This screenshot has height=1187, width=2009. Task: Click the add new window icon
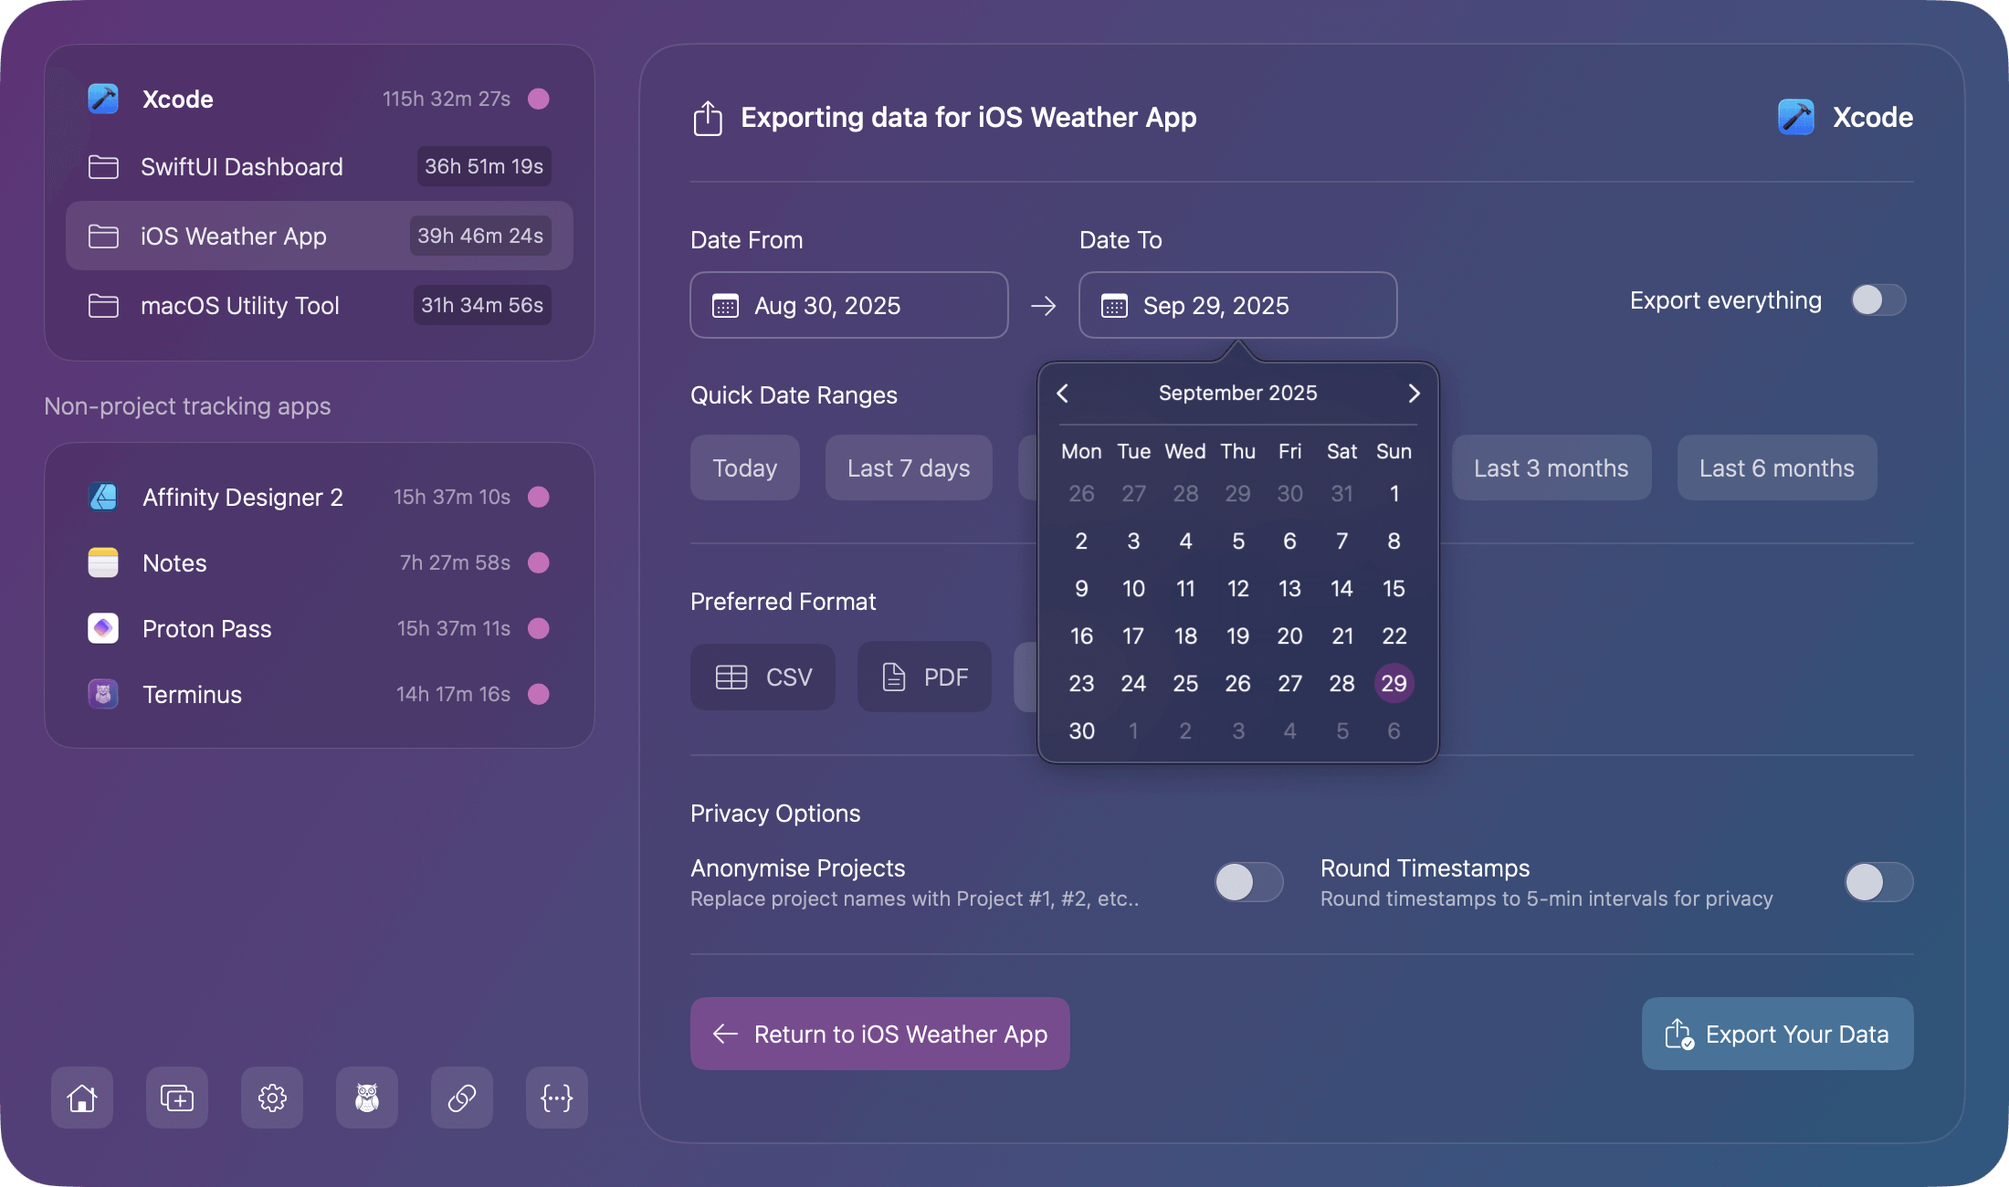pos(176,1098)
